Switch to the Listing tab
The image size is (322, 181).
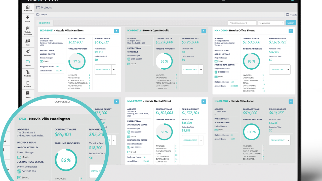pyautogui.click(x=45, y=23)
